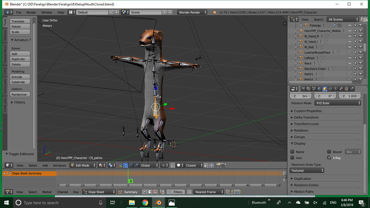
Task: Show LeatherBreastPlate using its eye icon
Action: point(350,52)
